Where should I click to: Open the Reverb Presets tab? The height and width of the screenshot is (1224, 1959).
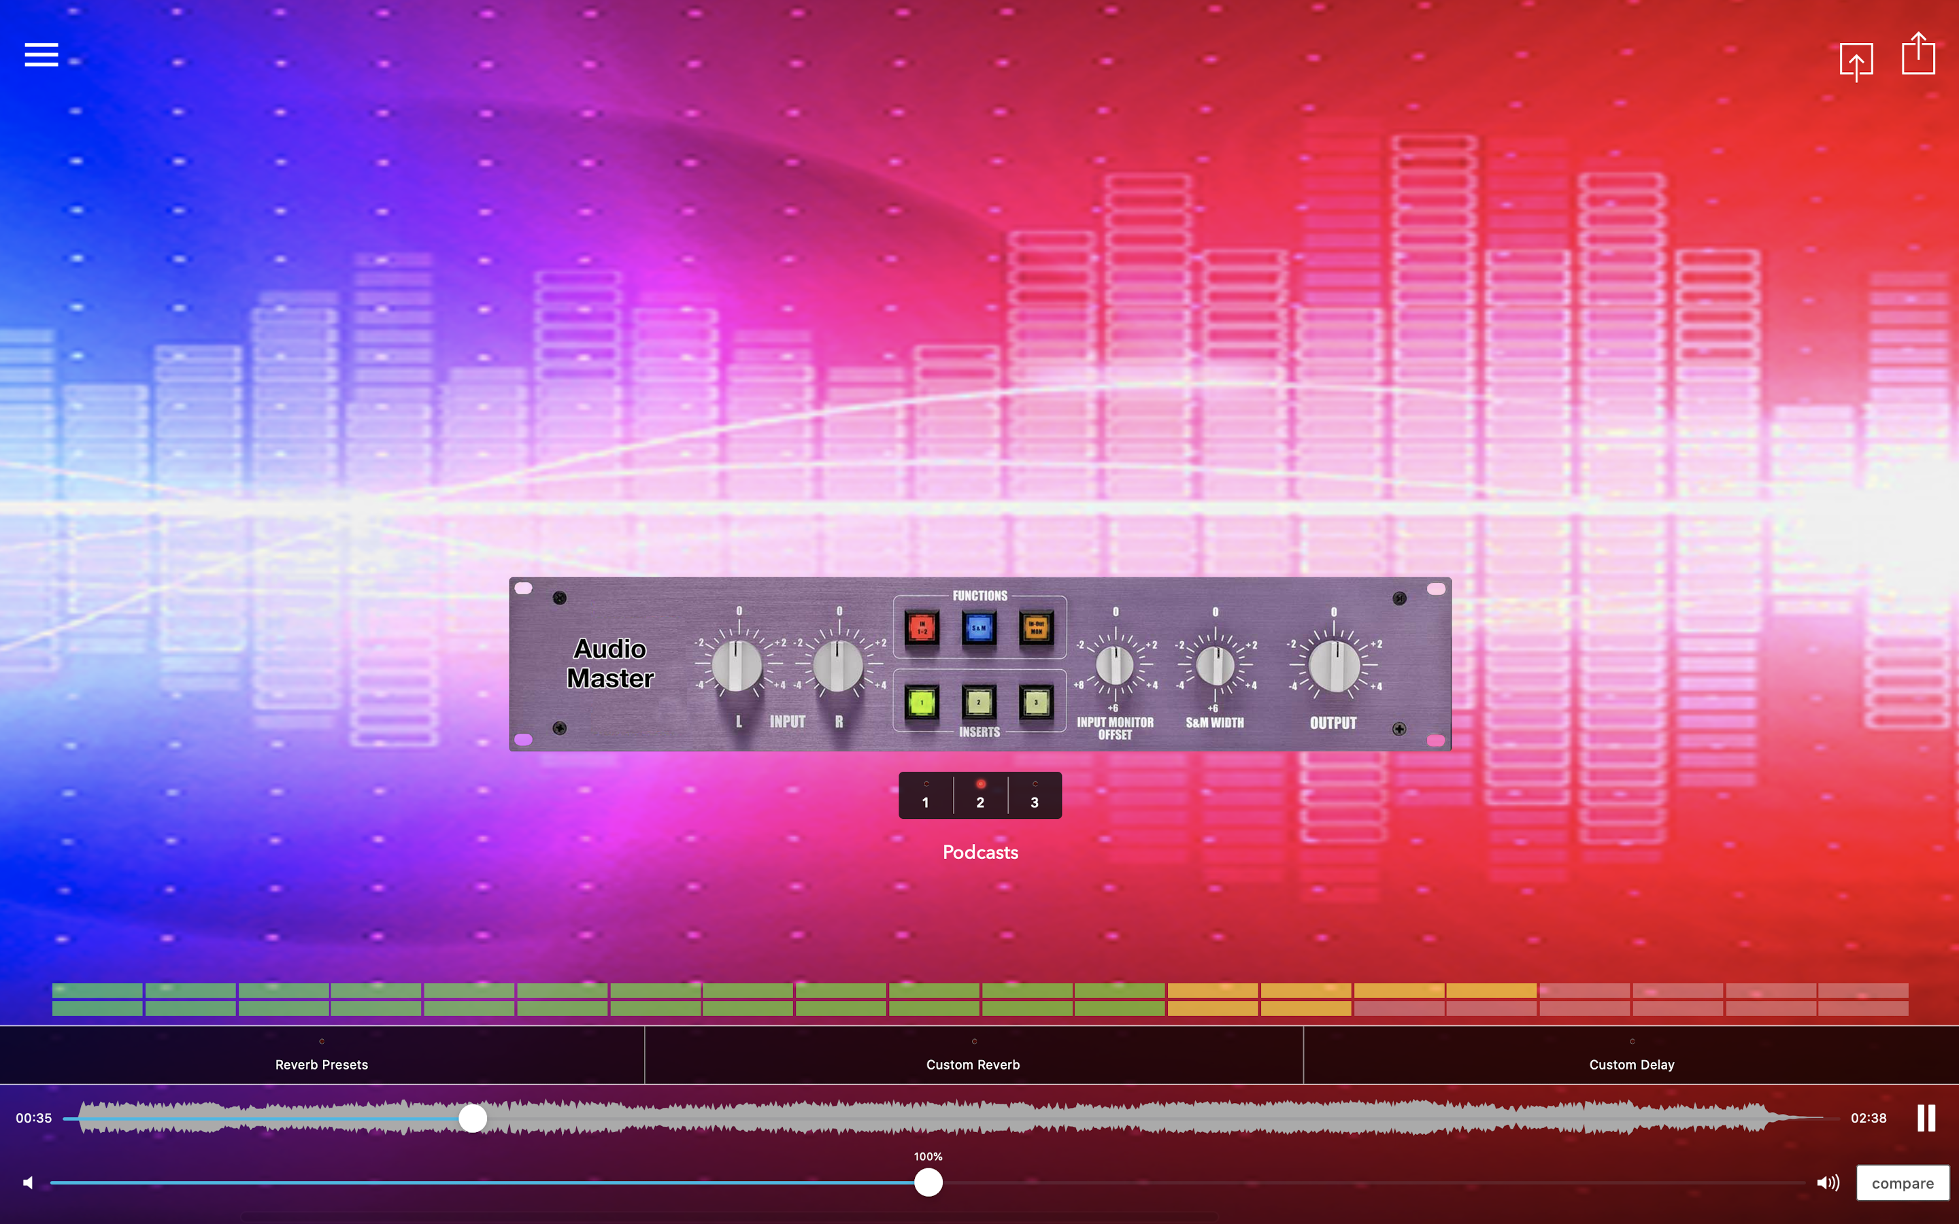pyautogui.click(x=321, y=1055)
